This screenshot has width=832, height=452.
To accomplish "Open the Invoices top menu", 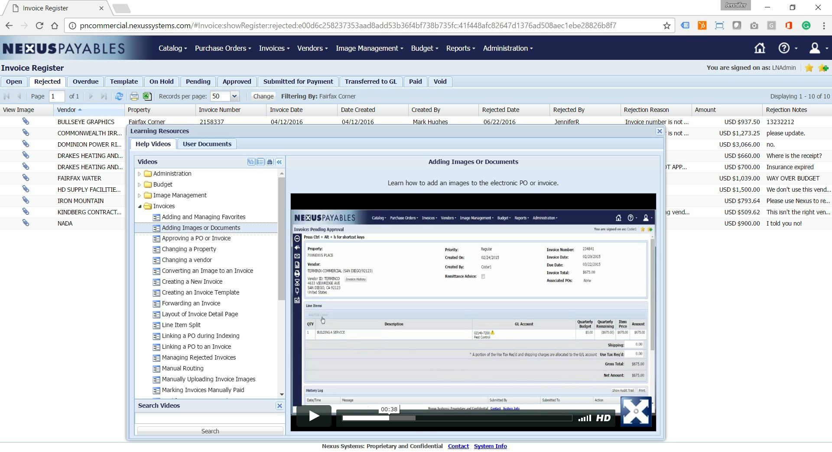I will click(274, 48).
